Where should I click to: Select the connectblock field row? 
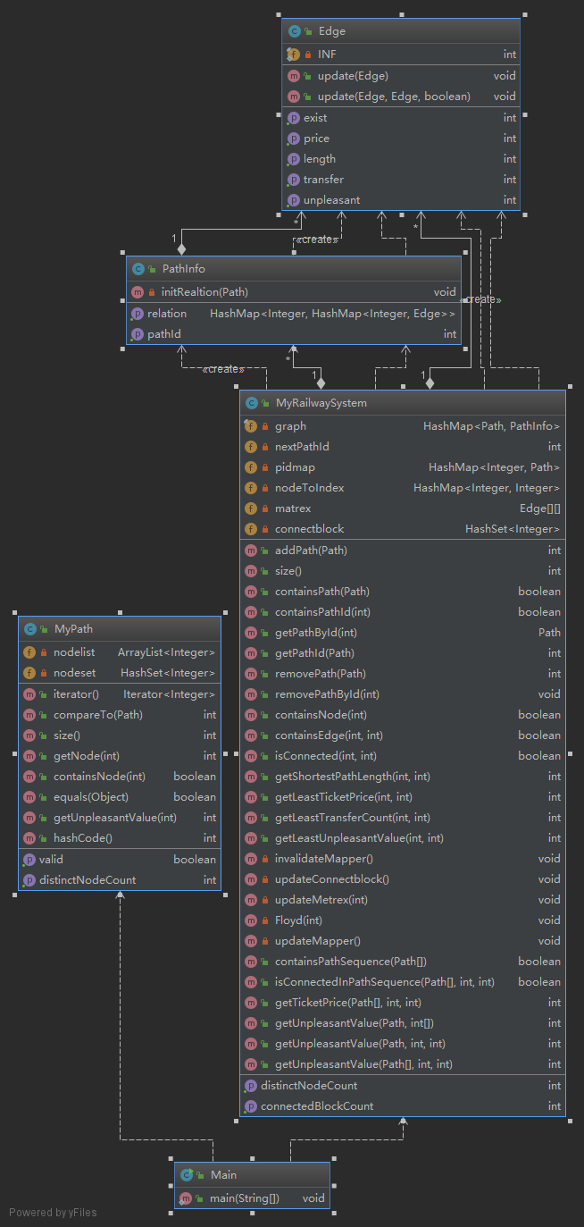[x=403, y=529]
